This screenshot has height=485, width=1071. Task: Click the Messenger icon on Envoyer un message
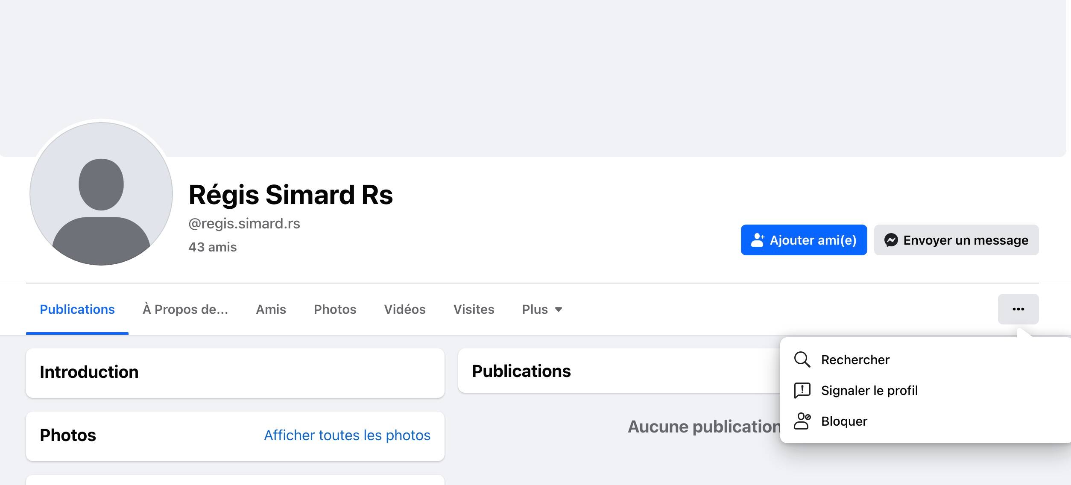(x=892, y=240)
